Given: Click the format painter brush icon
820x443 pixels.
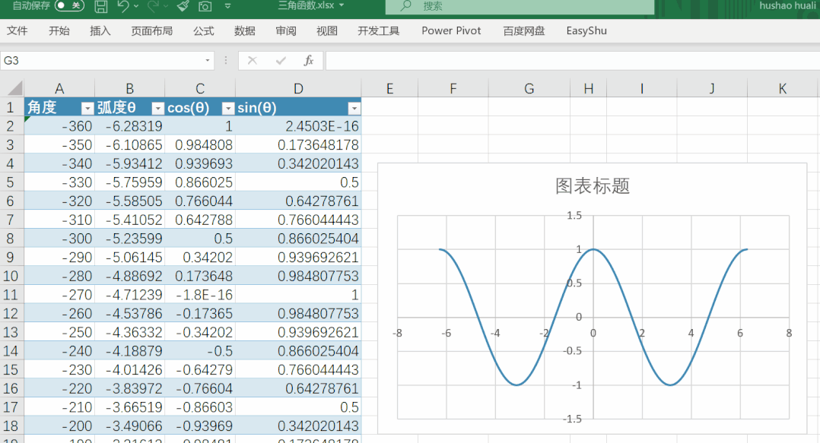Looking at the screenshot, I should click(x=183, y=6).
